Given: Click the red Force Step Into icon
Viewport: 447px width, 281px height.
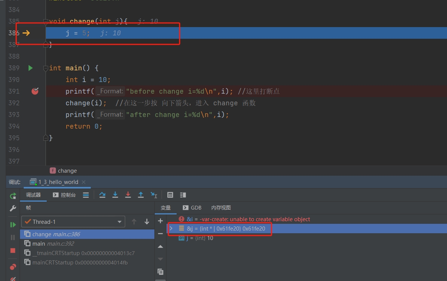Looking at the screenshot, I should point(128,195).
